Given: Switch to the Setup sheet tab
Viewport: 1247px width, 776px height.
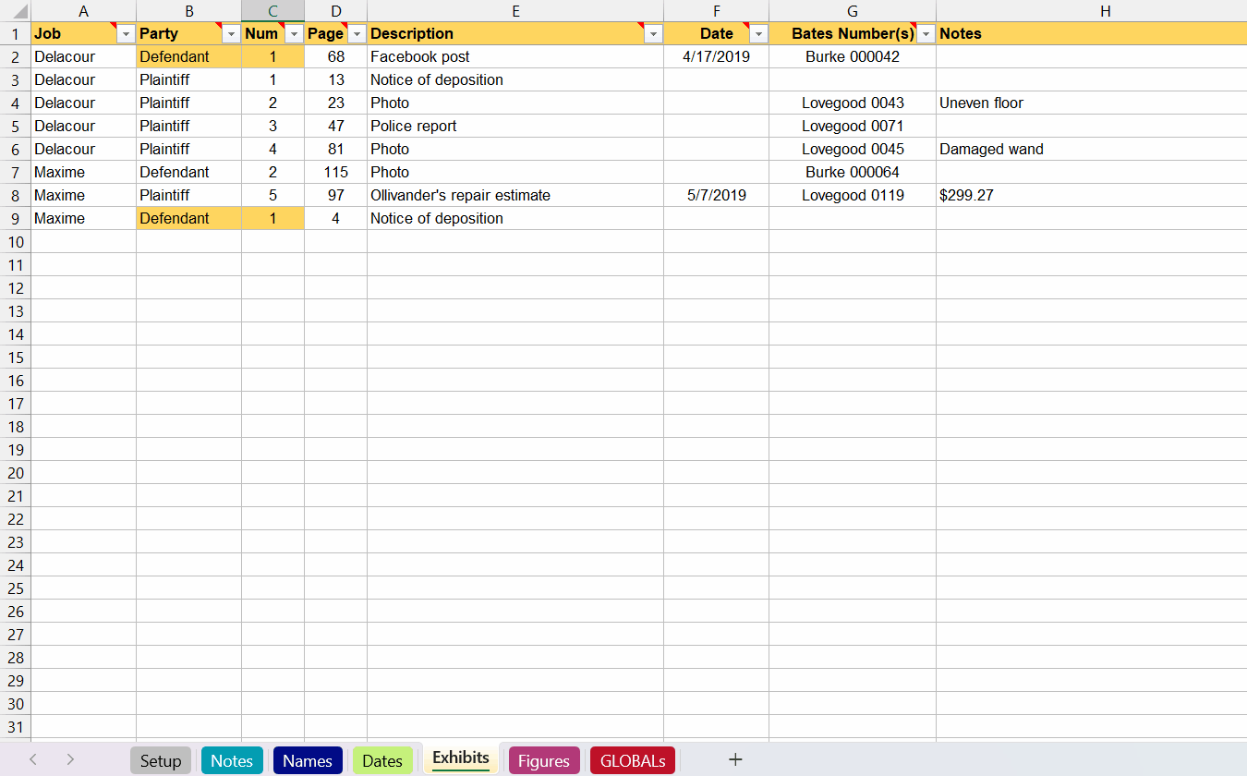Looking at the screenshot, I should tap(161, 760).
